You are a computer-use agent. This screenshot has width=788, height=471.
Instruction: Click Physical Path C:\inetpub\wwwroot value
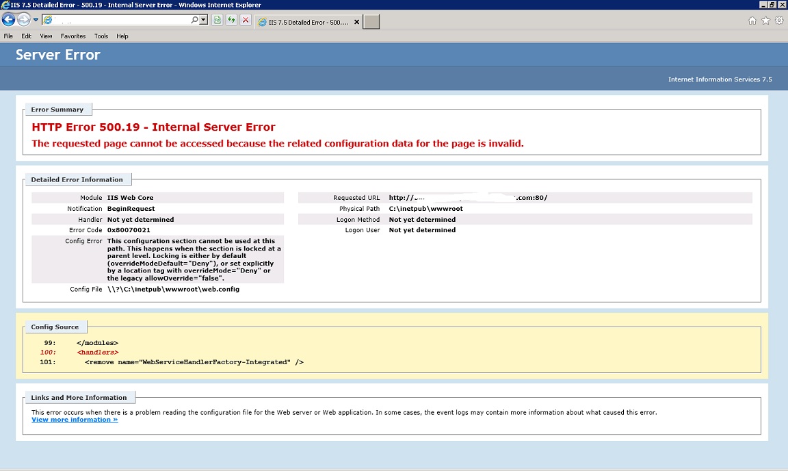[x=425, y=209]
